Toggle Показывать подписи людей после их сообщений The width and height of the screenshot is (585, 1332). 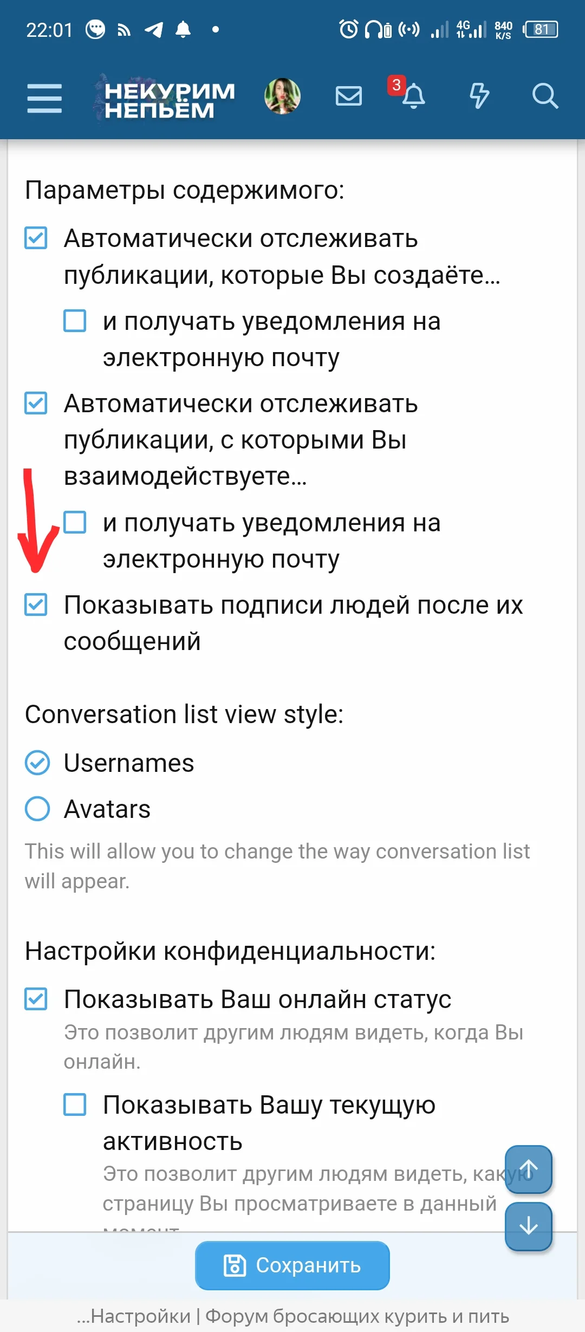(36, 605)
